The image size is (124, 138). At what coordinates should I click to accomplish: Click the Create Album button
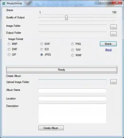point(51,128)
